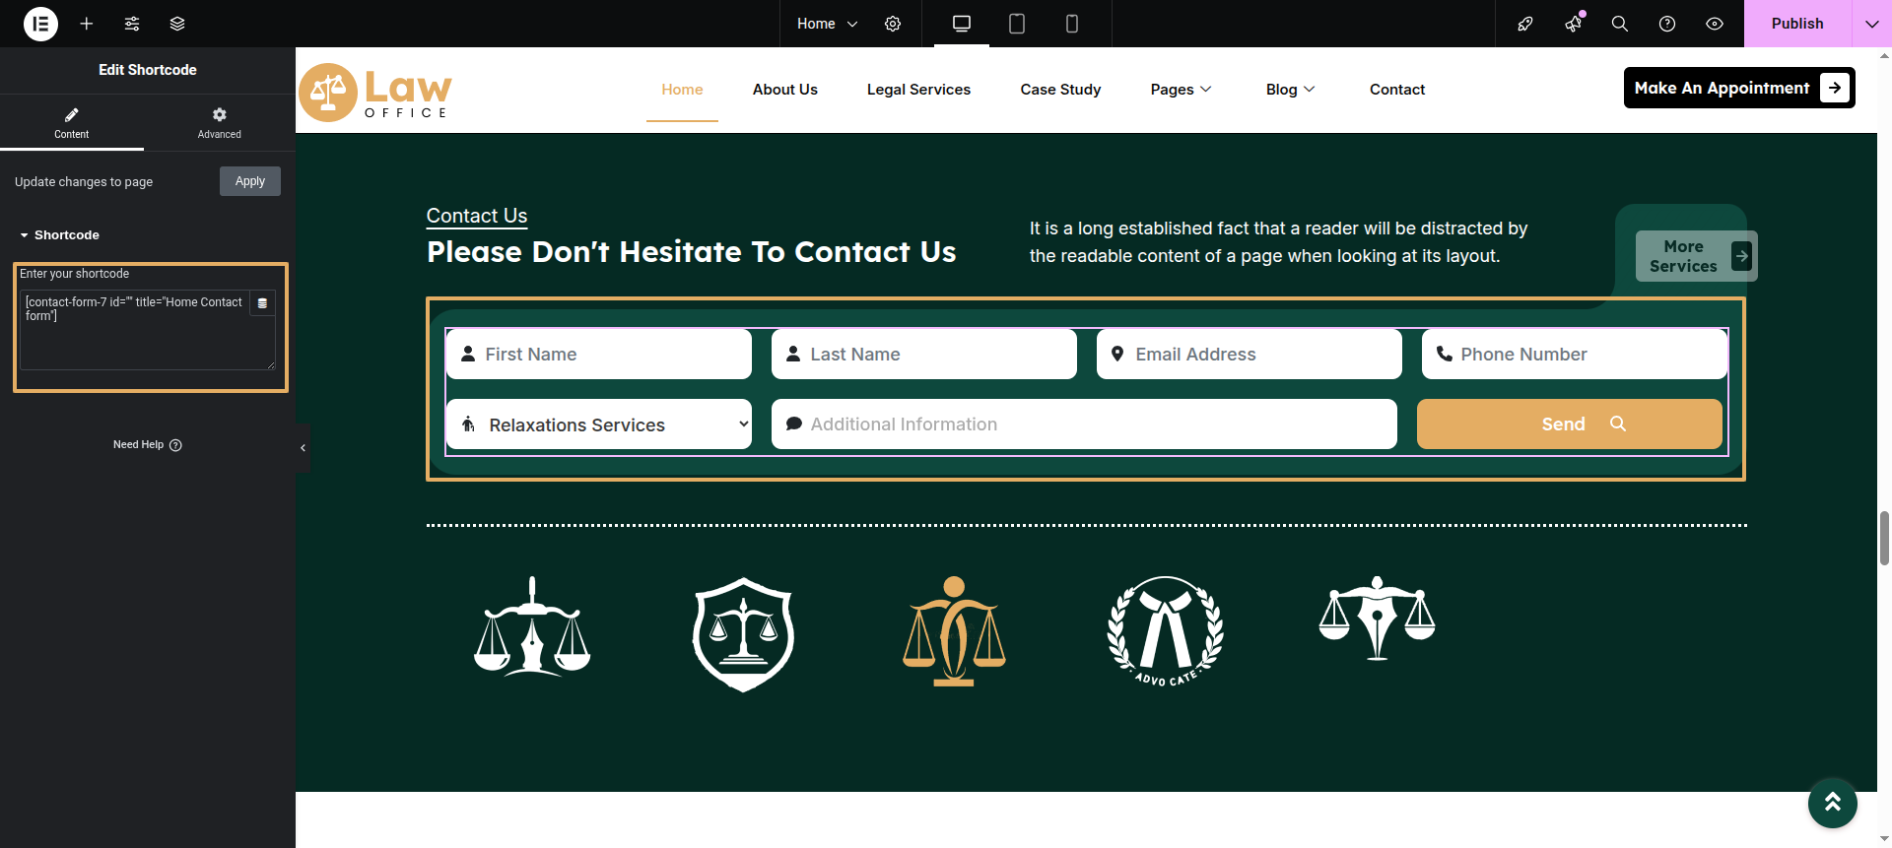Open Site Settings sliders icon

tap(132, 24)
